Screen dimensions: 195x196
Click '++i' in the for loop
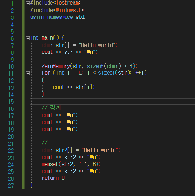(140, 73)
